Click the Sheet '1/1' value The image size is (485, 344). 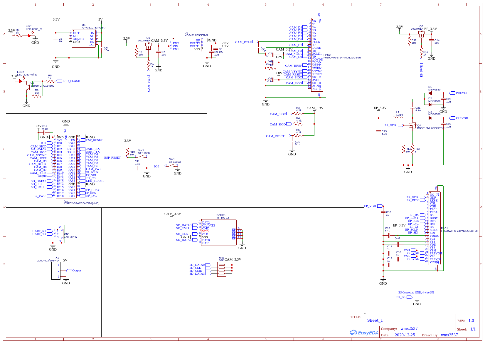pyautogui.click(x=473, y=329)
